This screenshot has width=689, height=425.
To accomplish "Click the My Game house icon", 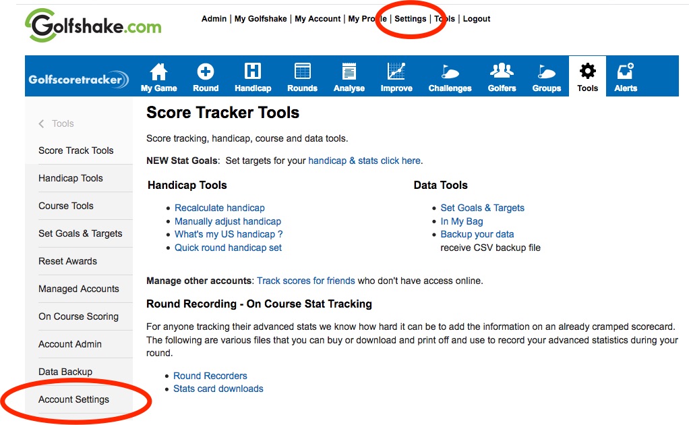I will (x=158, y=72).
